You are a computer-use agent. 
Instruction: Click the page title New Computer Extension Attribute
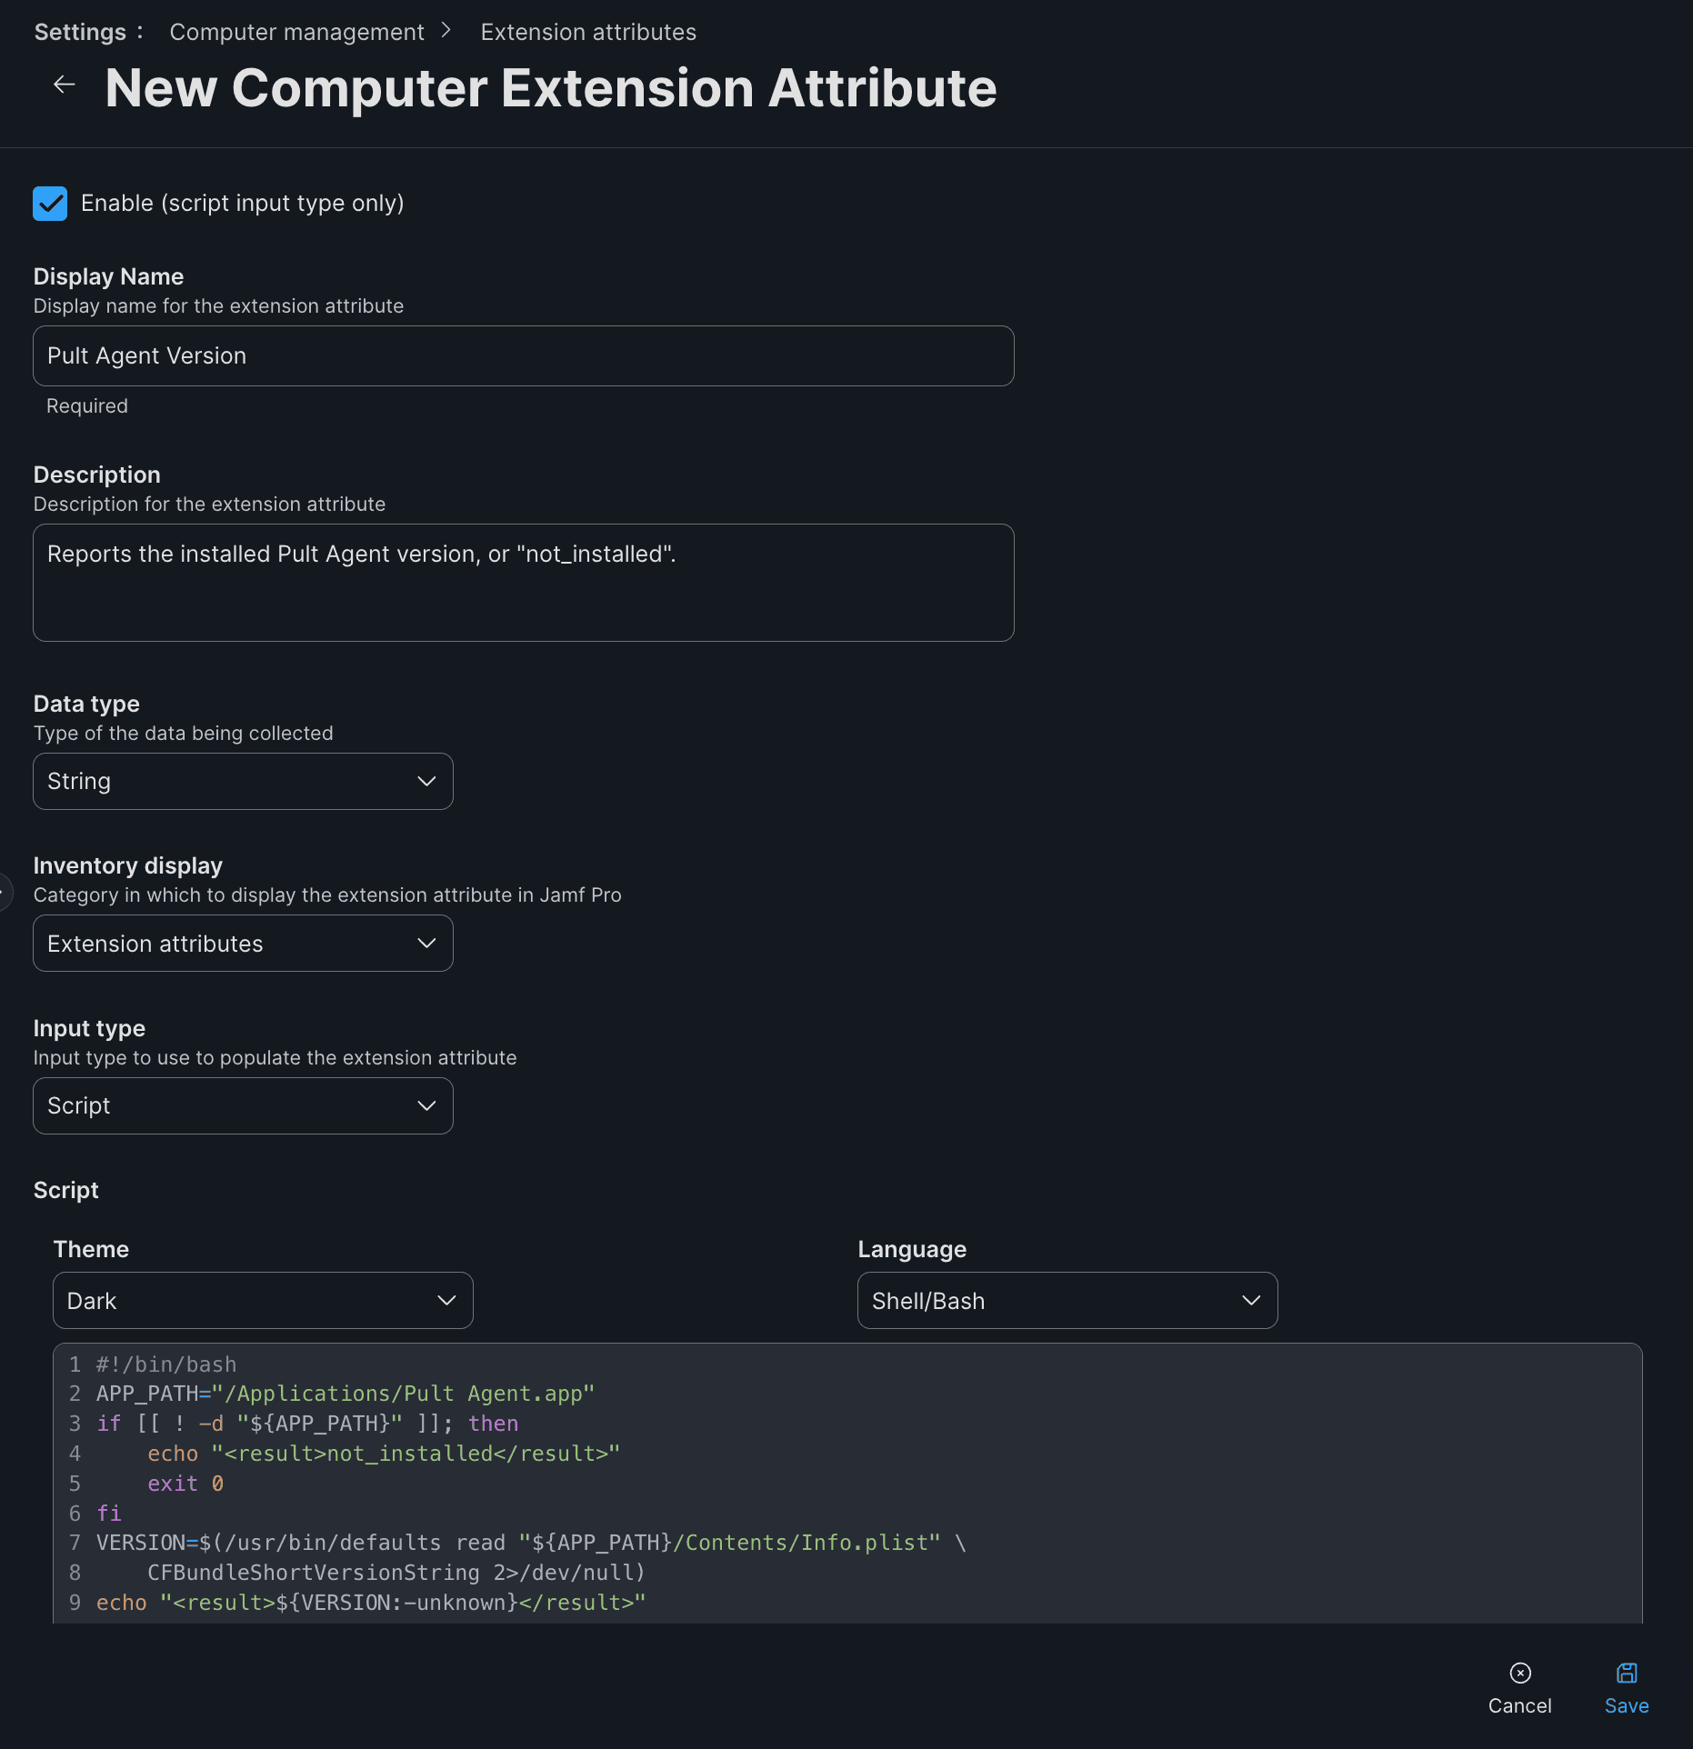click(551, 88)
